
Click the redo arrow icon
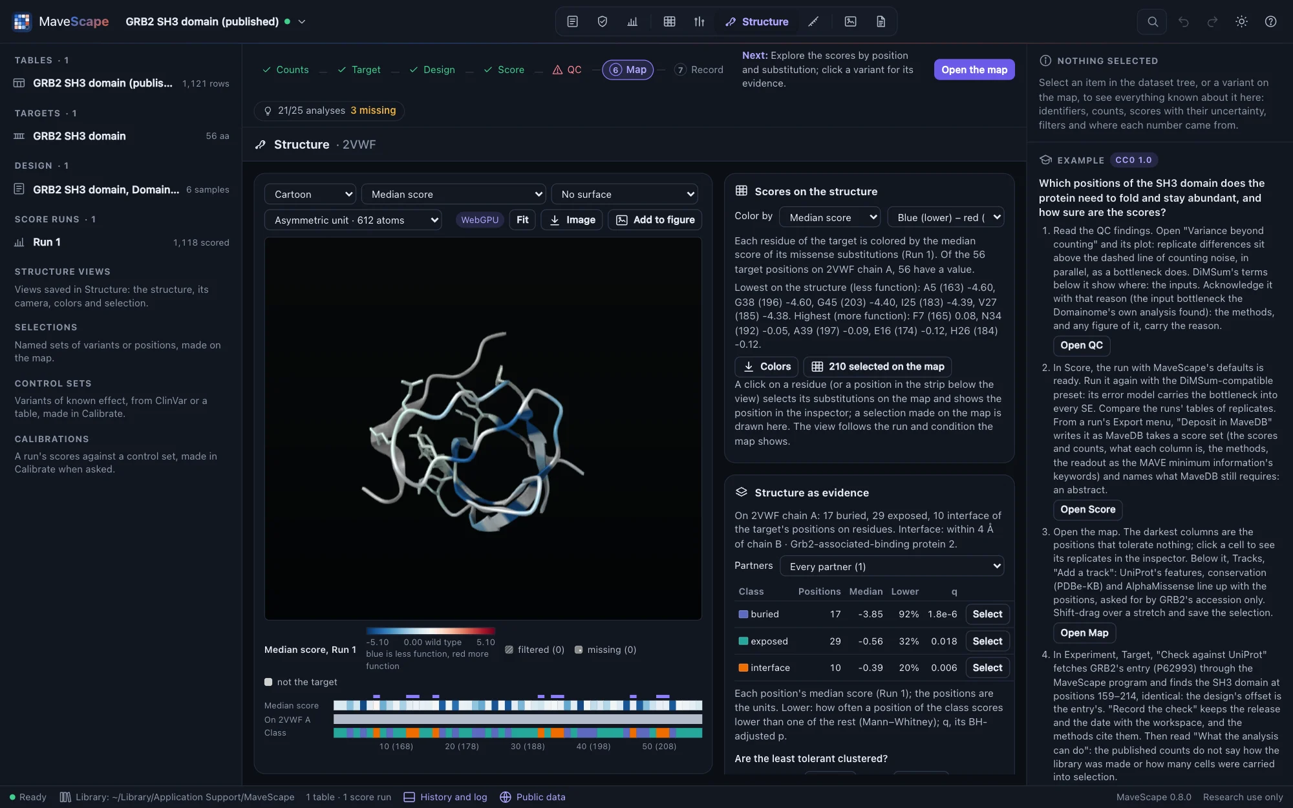pos(1212,21)
